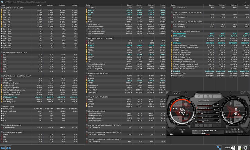This screenshot has width=250, height=150.
Task: Open Afterburner settings via the gear icon
Action: click(199, 126)
